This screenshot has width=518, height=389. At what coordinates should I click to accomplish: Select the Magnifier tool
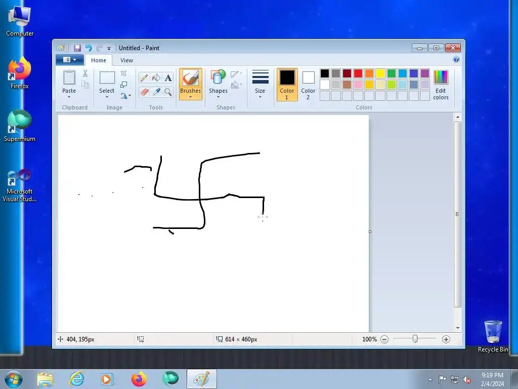[x=168, y=92]
